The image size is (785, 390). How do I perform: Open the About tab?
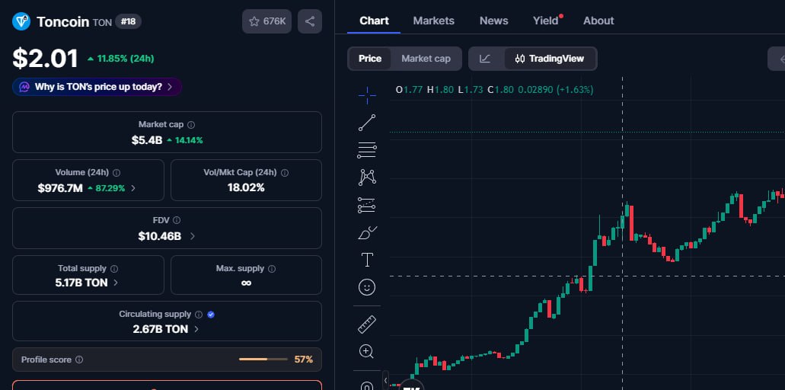click(598, 21)
